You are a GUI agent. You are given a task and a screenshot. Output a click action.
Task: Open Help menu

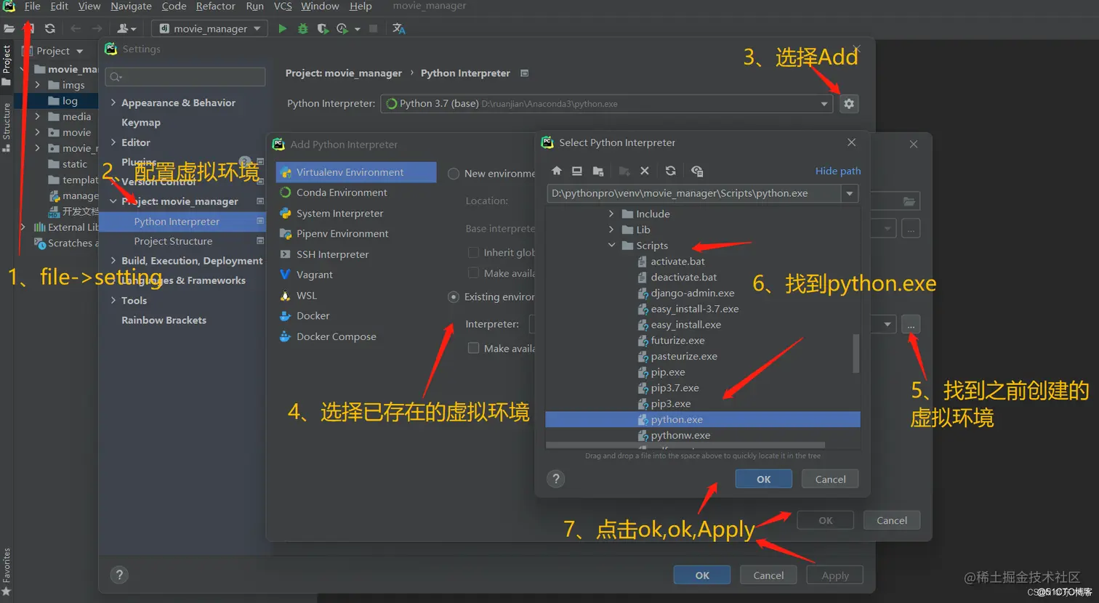(x=361, y=6)
